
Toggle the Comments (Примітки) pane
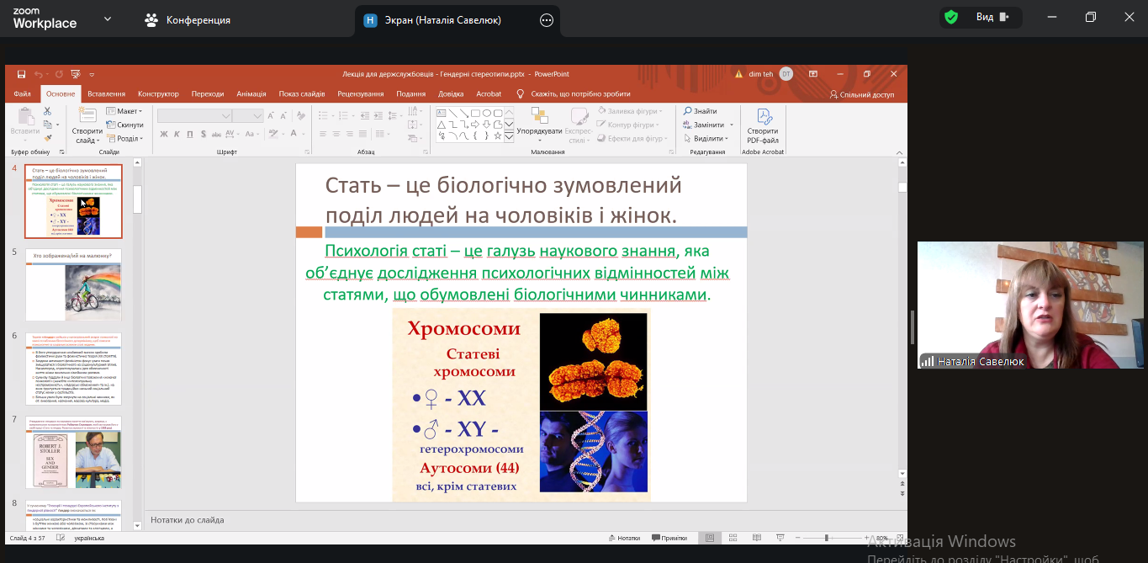(669, 538)
